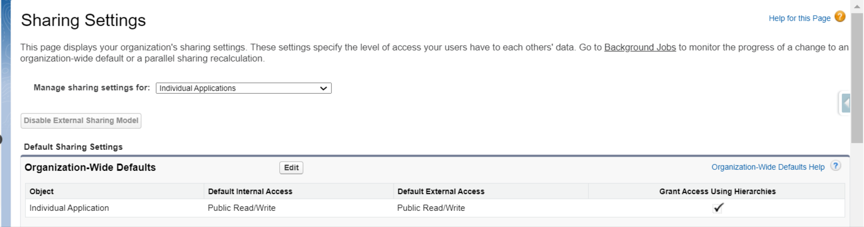Click the scrollbar up arrow
The height and width of the screenshot is (227, 864).
coord(858,5)
